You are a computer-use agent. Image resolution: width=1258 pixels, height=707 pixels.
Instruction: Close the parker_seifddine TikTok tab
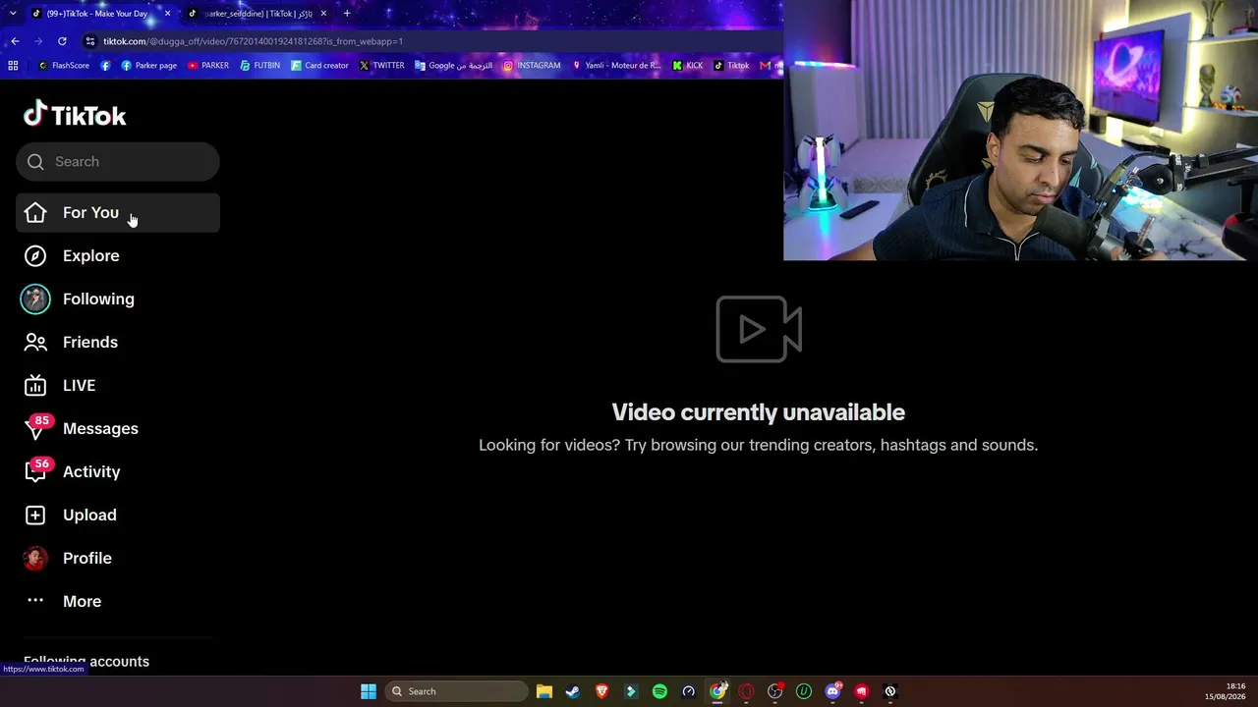pos(322,14)
